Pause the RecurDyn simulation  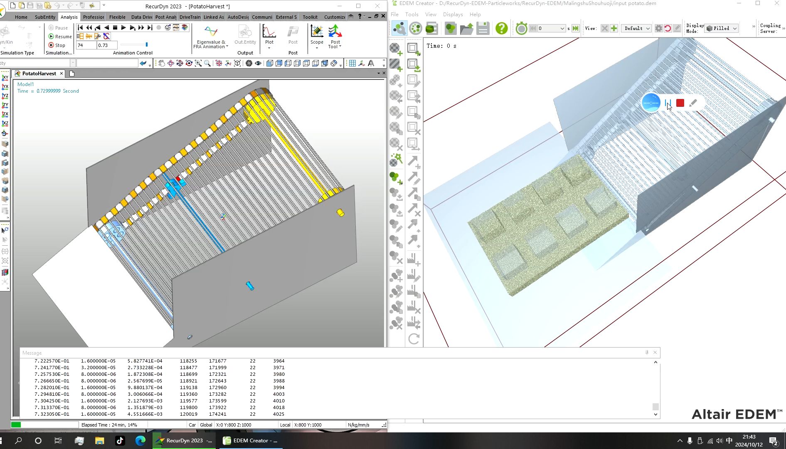point(58,28)
